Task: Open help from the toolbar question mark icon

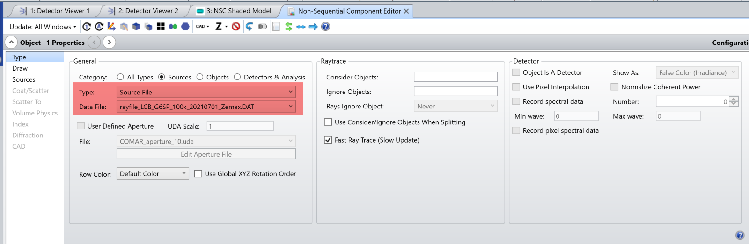Action: coord(326,27)
